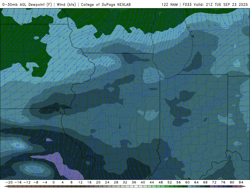Viewport: 250px width, 188px height.
Task: Click the 'F033 Valid: 21Z TUE SEP 23 2025' text
Action: point(215,4)
